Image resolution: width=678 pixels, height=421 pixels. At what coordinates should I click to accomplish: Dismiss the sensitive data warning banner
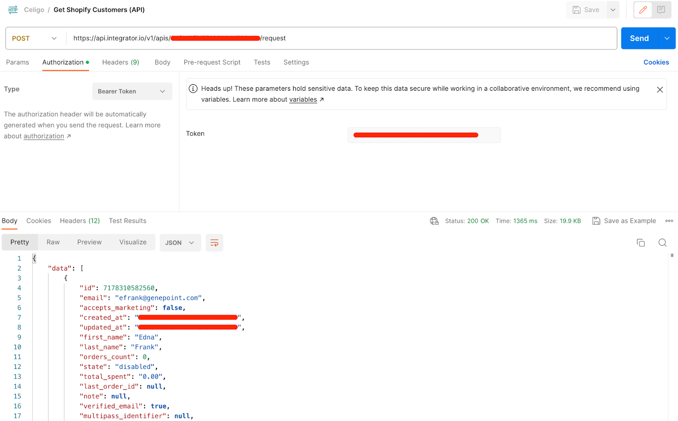coord(659,89)
